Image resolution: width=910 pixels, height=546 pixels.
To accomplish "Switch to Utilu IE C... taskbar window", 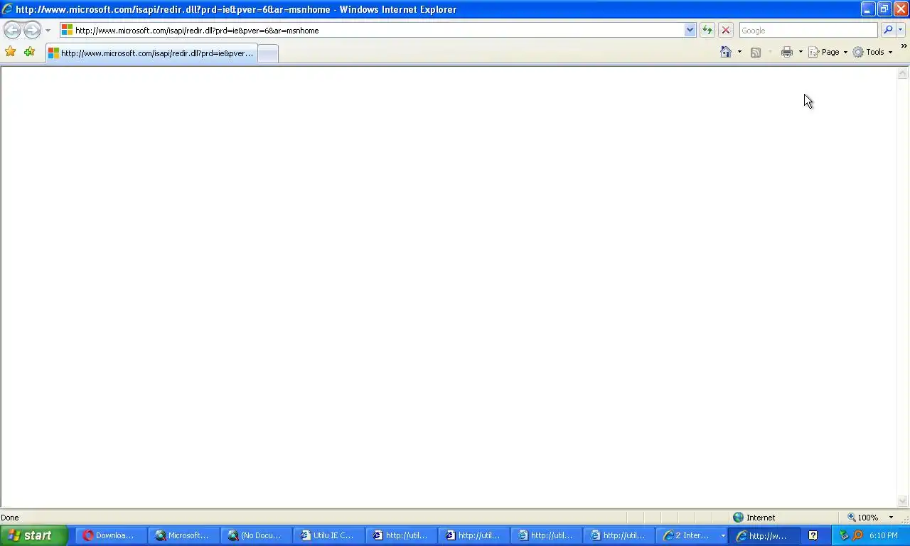I will point(329,536).
